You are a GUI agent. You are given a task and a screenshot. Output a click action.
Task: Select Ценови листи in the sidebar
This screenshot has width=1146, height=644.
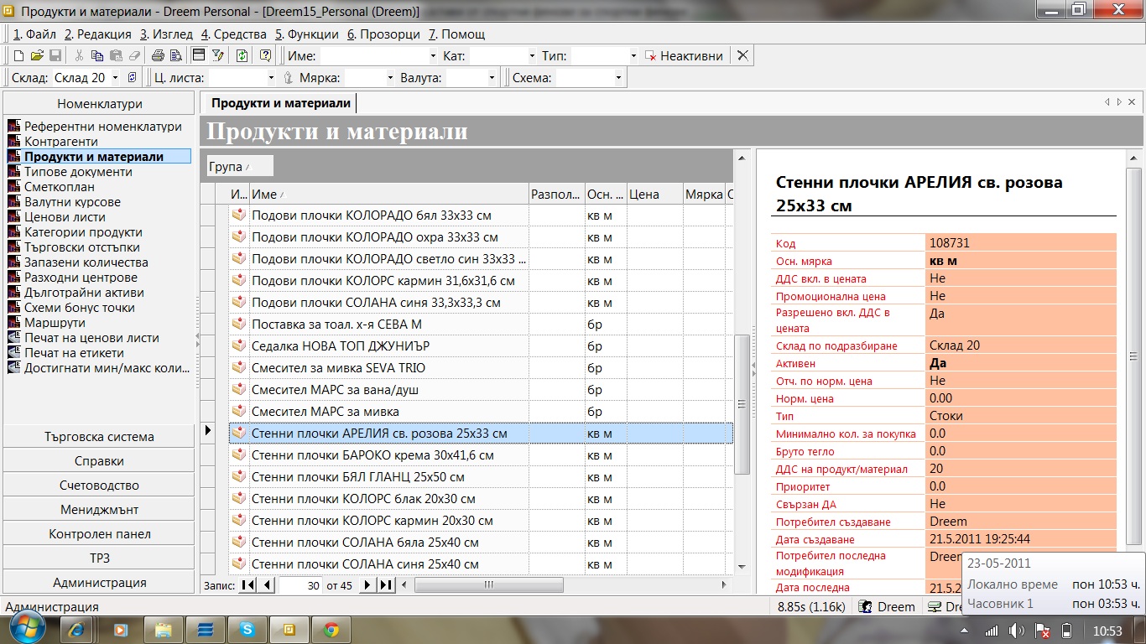[65, 217]
